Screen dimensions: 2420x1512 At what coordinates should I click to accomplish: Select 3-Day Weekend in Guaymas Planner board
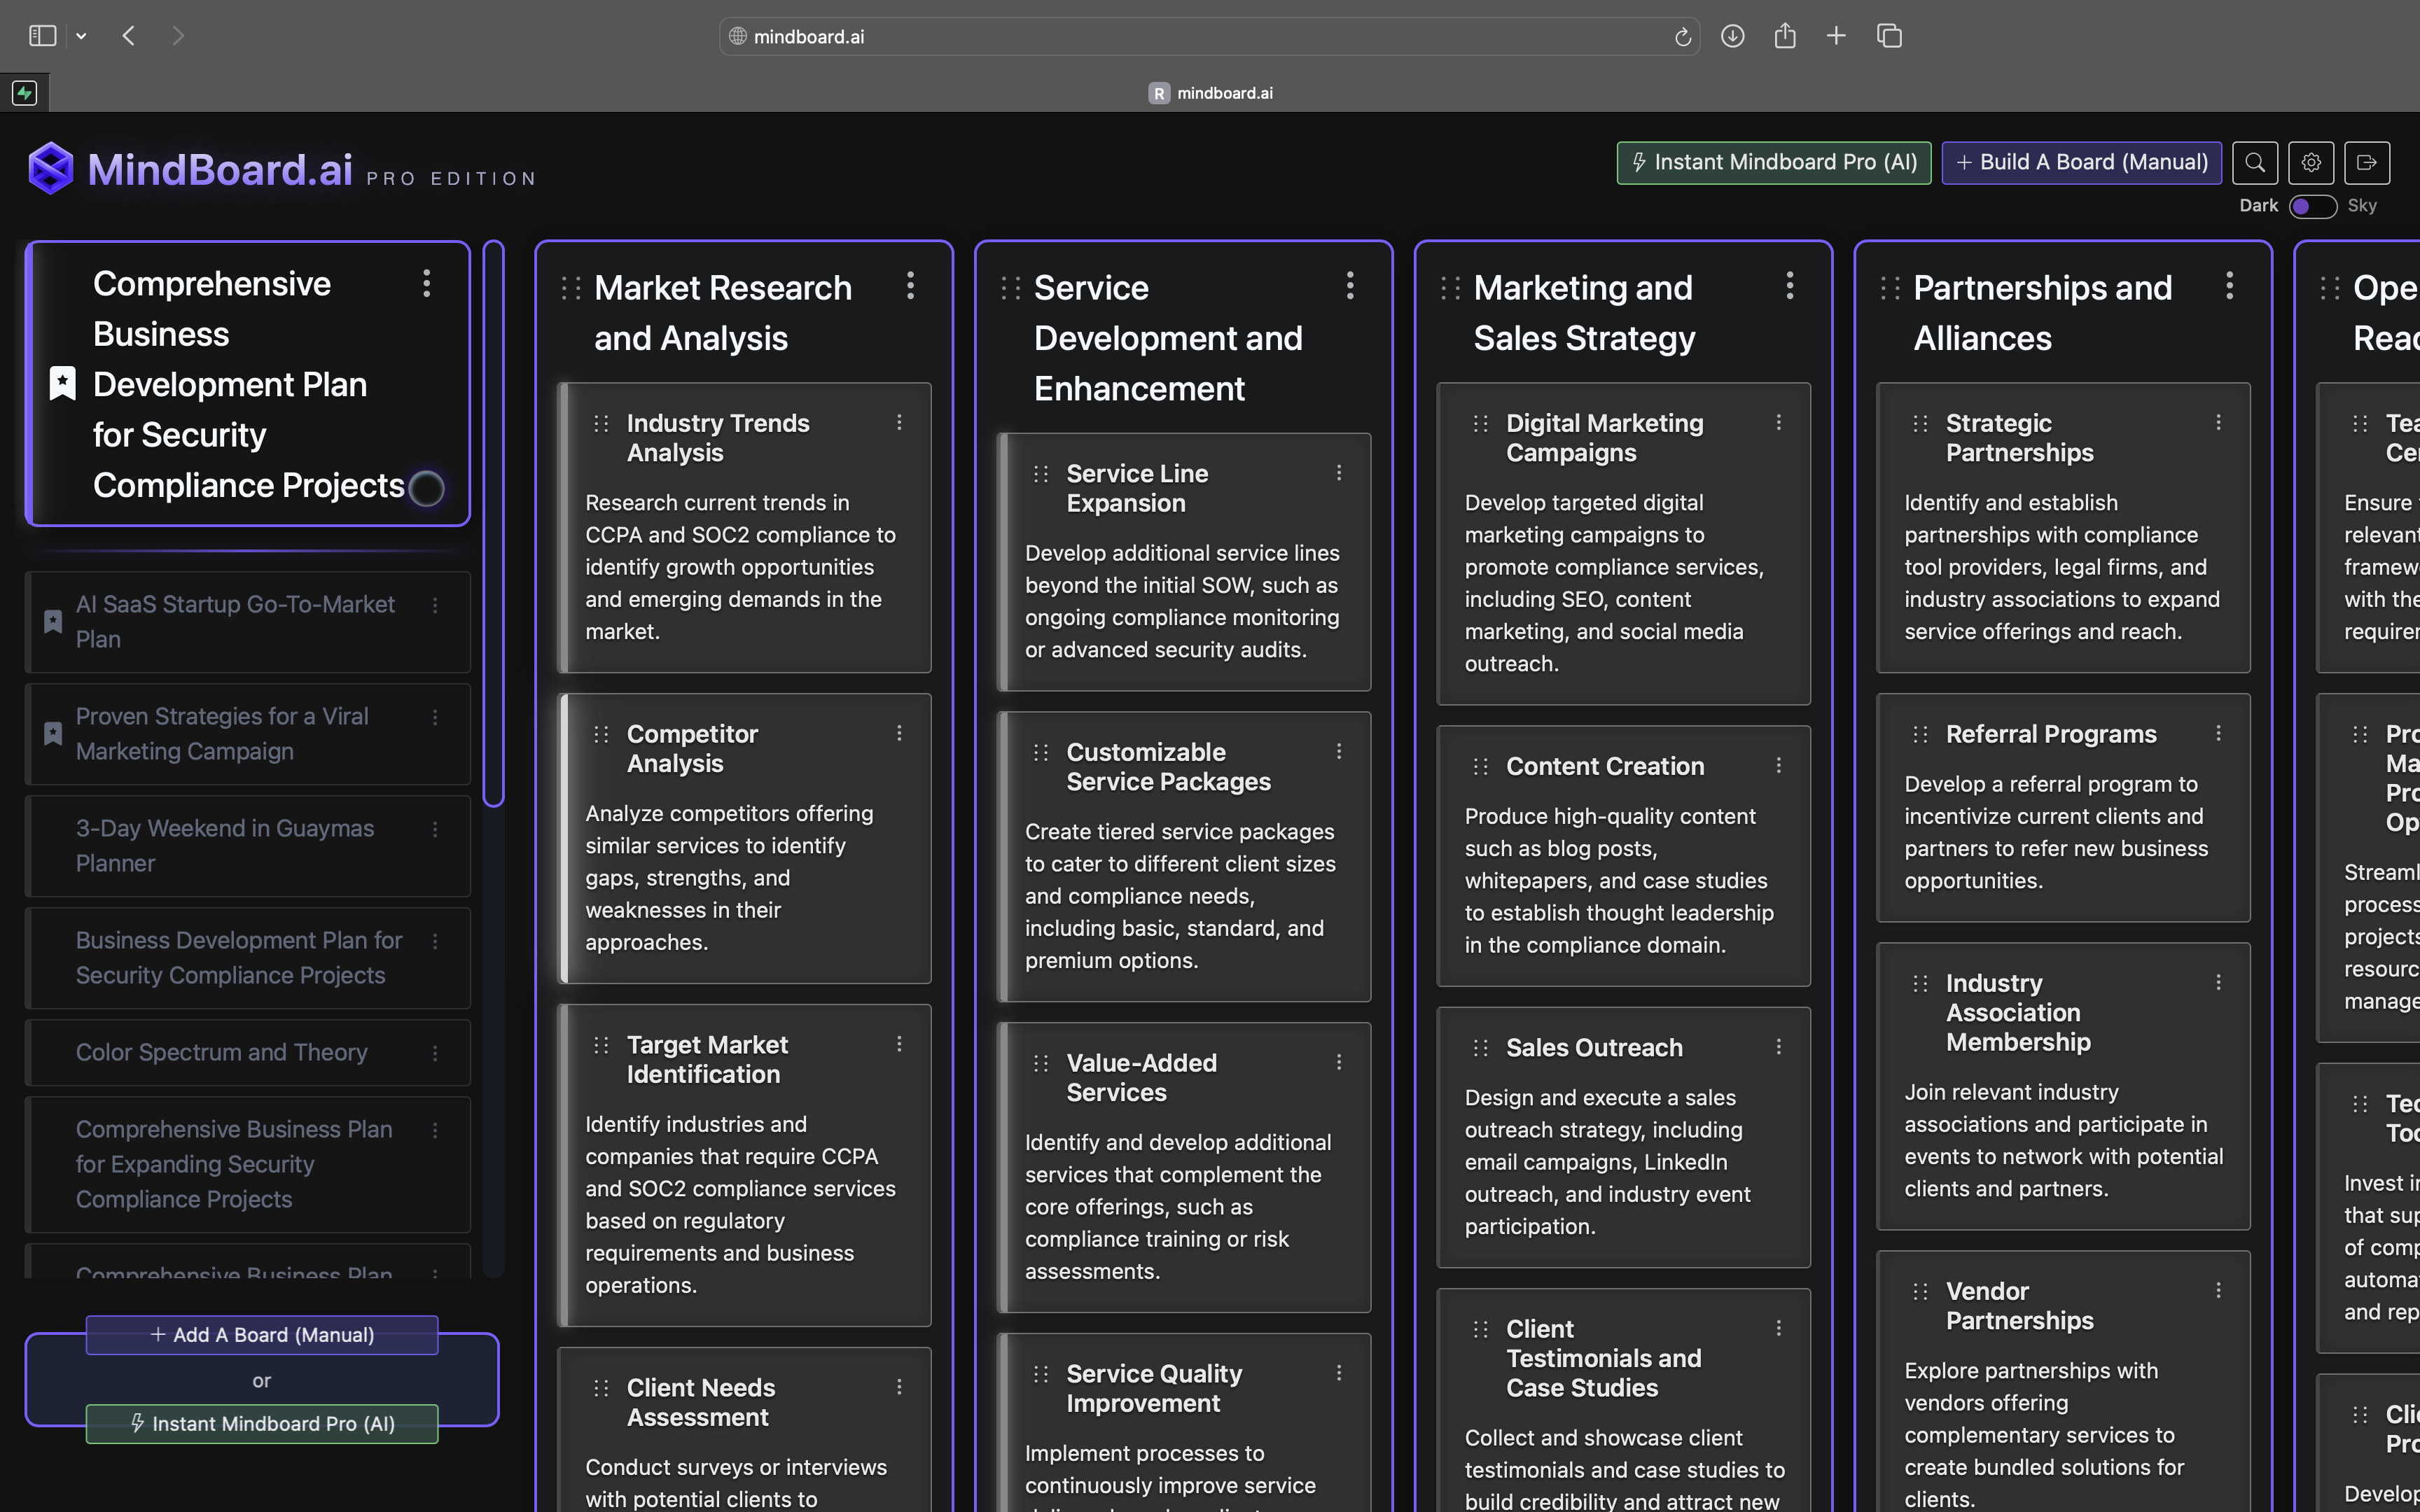click(225, 845)
